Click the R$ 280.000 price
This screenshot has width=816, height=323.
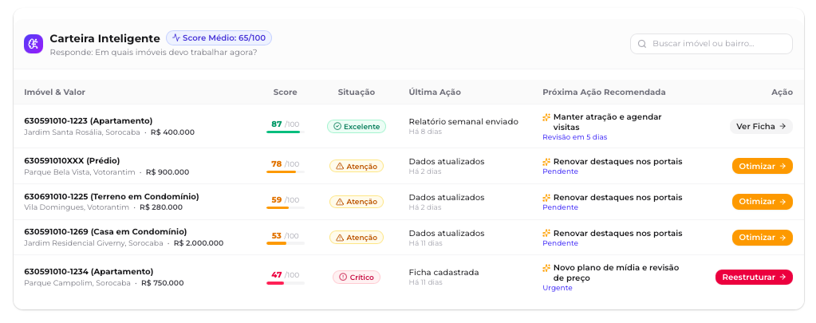click(161, 207)
